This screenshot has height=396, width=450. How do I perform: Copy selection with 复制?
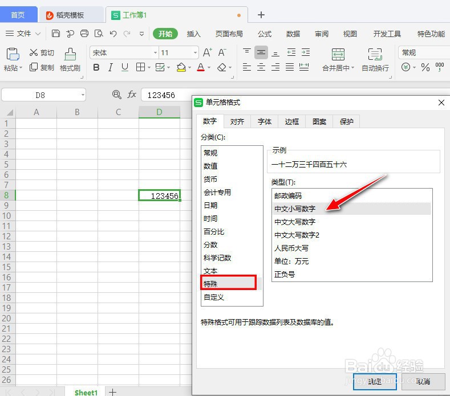click(42, 67)
